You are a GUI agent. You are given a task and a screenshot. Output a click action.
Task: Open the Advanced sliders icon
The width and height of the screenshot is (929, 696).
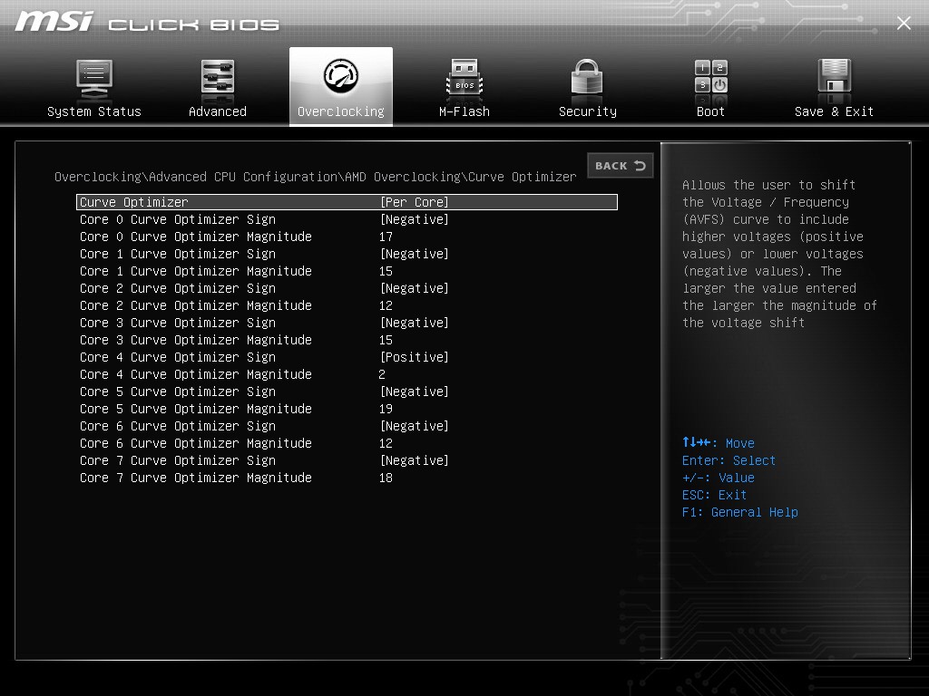click(218, 78)
